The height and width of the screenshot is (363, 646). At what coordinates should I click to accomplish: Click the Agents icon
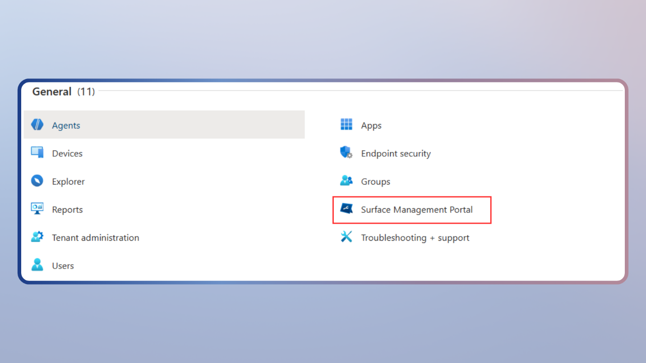tap(37, 125)
